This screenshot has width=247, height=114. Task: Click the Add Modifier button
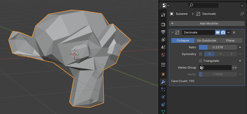[207, 24]
